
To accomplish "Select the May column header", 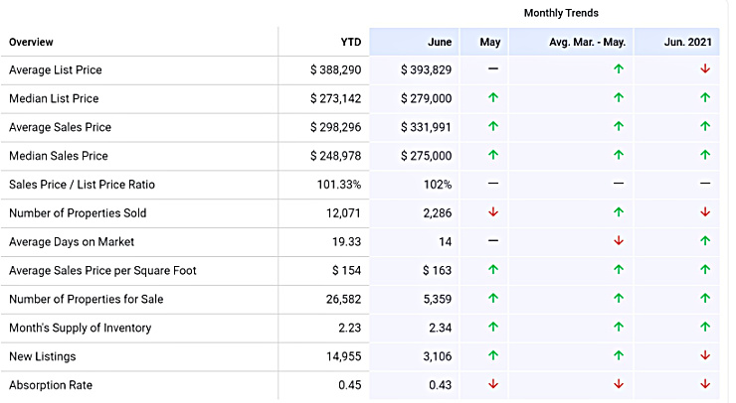I will [489, 42].
